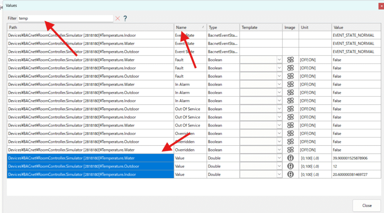Click the image icon in Temperature.Water Overridden row
This screenshot has height=213, width=384.
coord(290,150)
